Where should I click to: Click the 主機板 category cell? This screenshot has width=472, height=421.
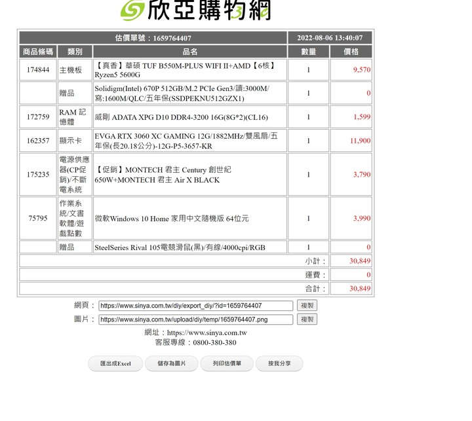(x=75, y=70)
